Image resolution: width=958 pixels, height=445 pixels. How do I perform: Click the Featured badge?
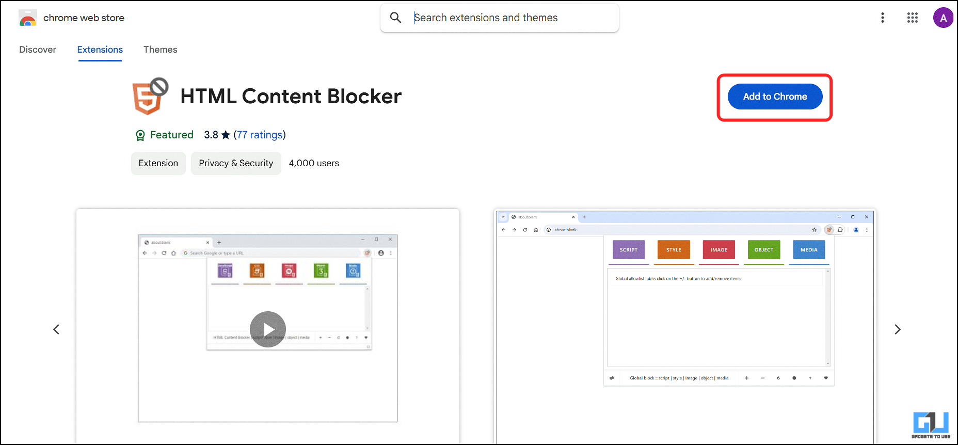tap(165, 135)
